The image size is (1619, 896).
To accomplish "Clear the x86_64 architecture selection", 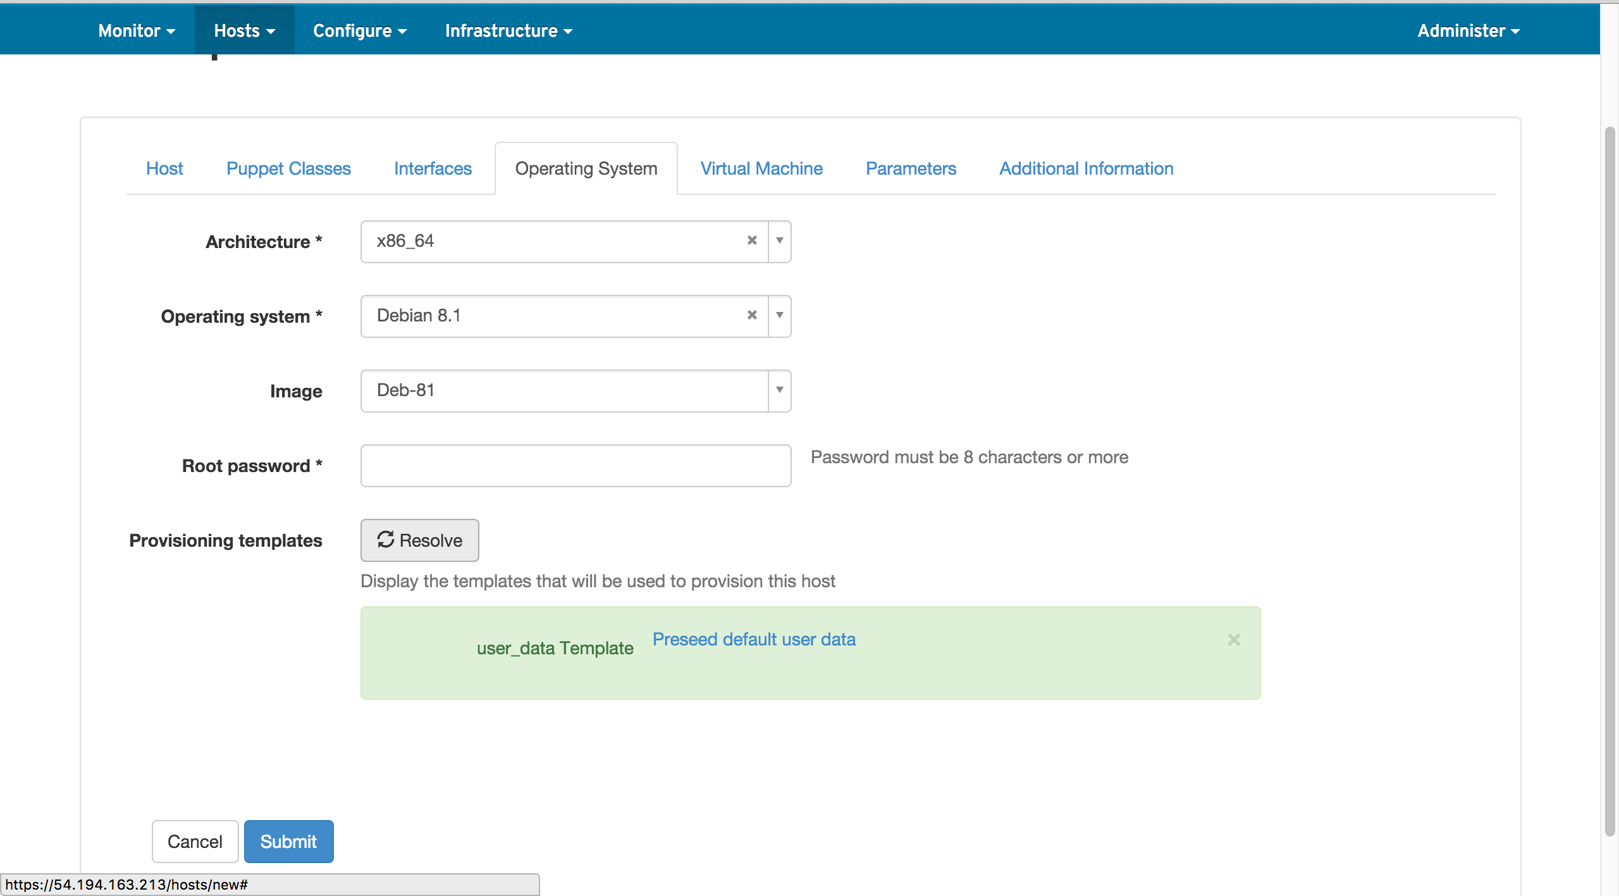I will coord(752,240).
